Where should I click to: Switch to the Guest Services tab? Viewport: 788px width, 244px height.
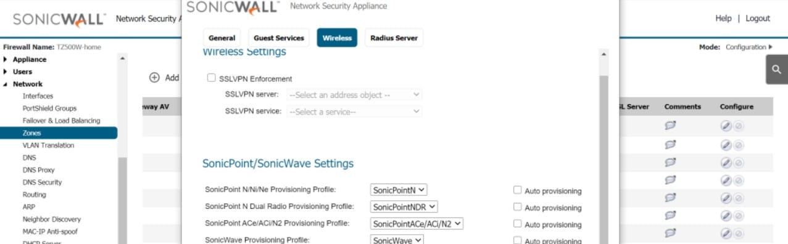click(x=279, y=38)
